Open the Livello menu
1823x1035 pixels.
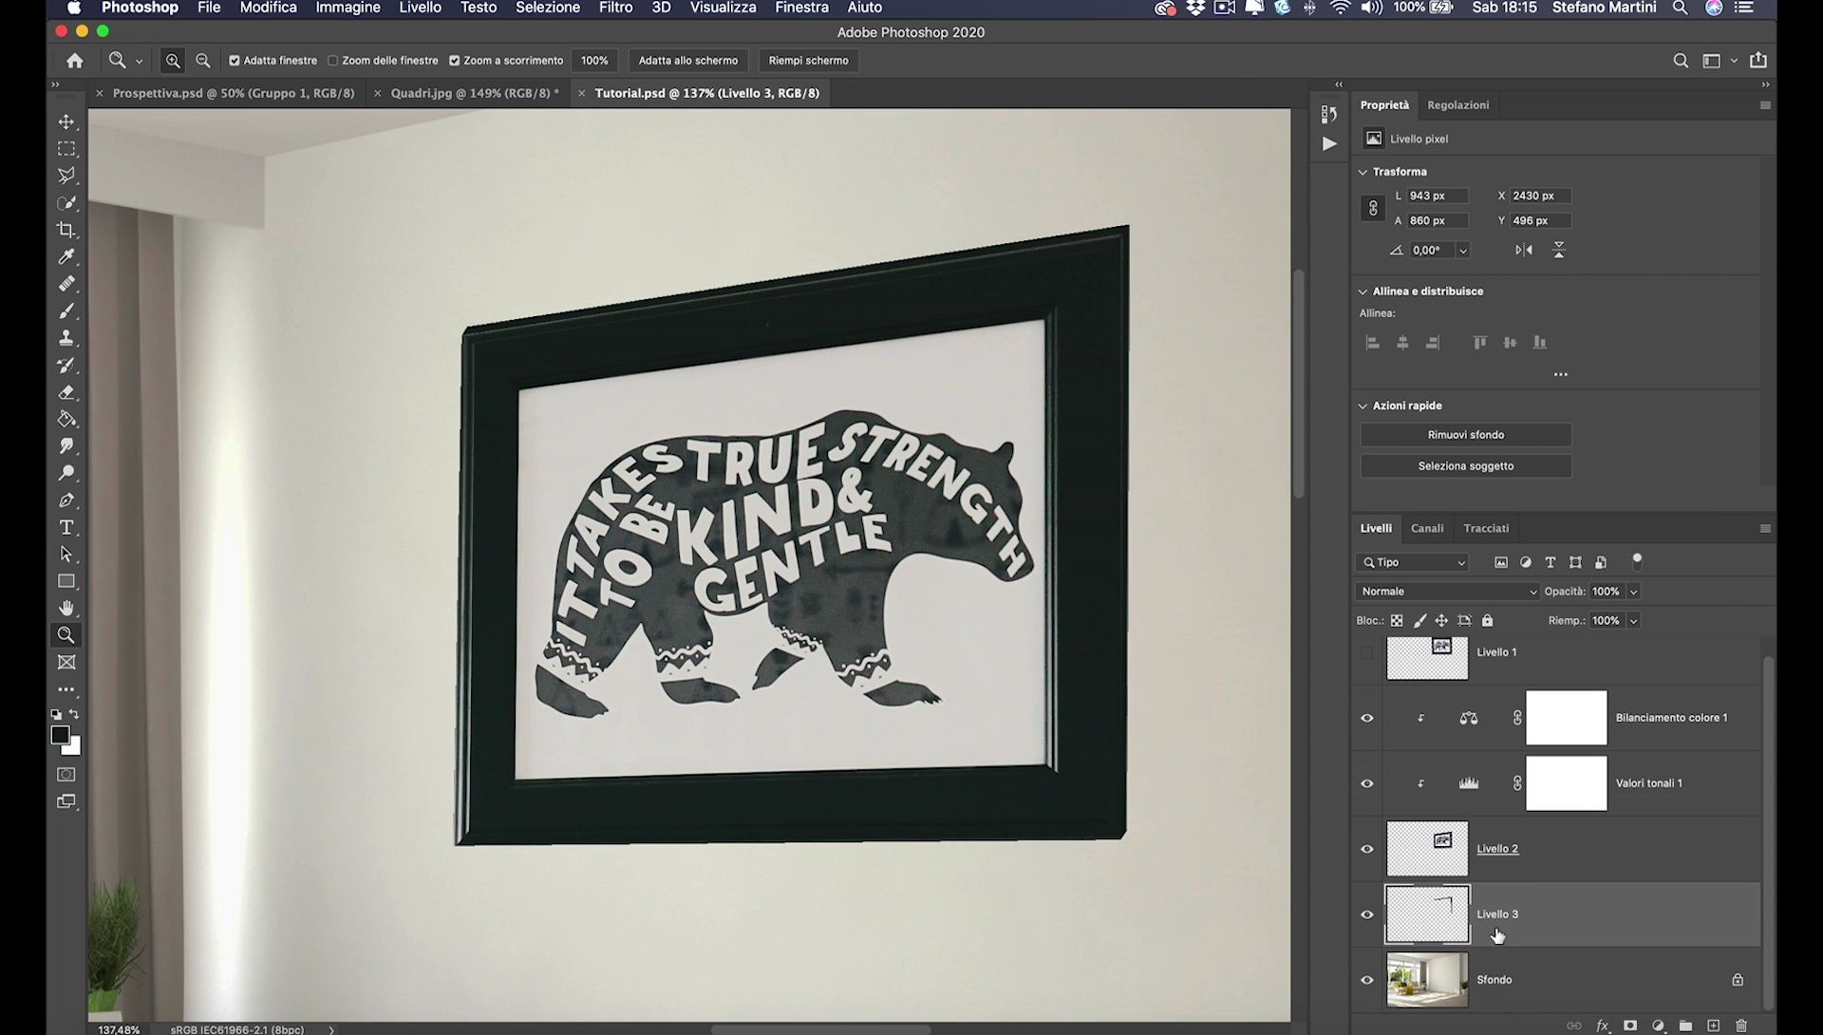click(420, 8)
